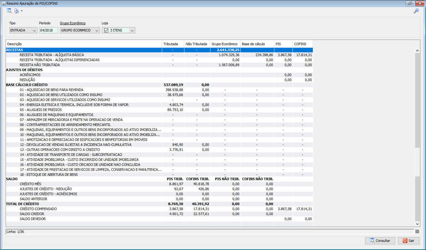Open the print options arrow beside the printer
The width and height of the screenshot is (426, 250).
click(22, 11)
